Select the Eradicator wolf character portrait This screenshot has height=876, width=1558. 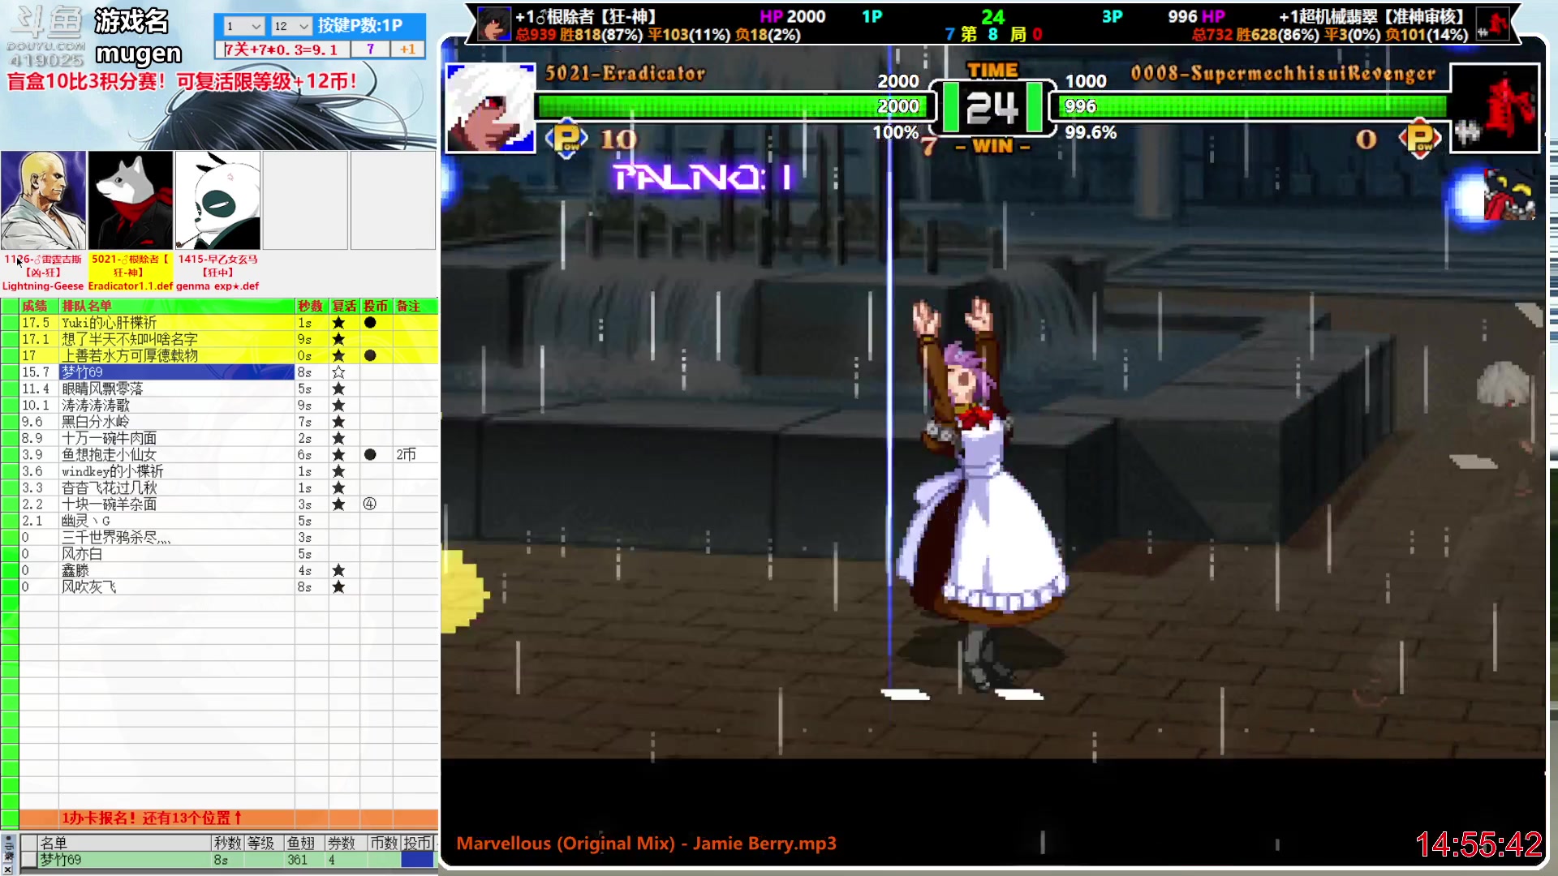131,200
